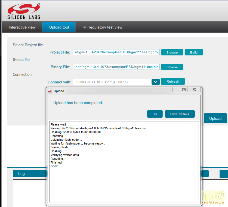The image size is (228, 207).
Task: Go to RF regulatory test view tab
Action: 102,27
